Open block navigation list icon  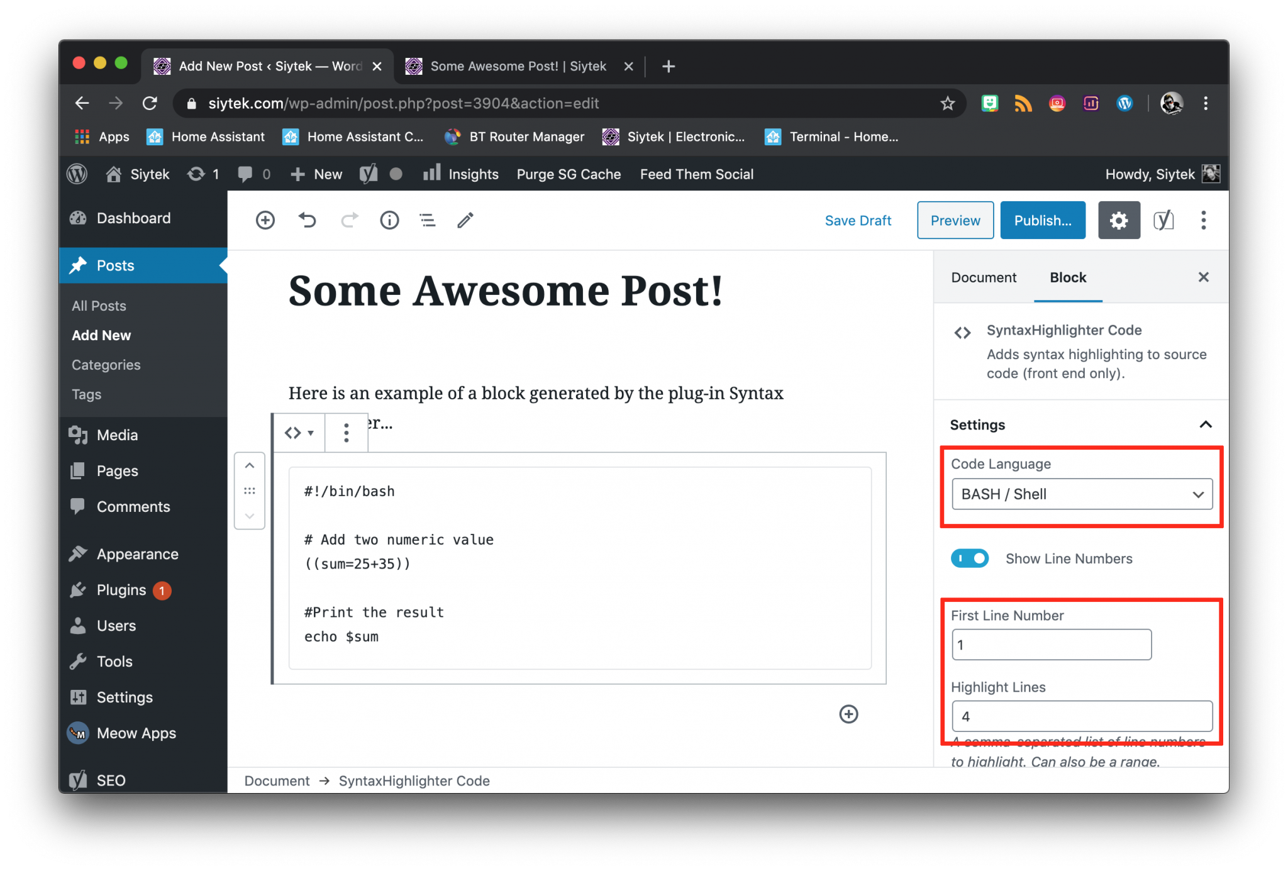428,220
